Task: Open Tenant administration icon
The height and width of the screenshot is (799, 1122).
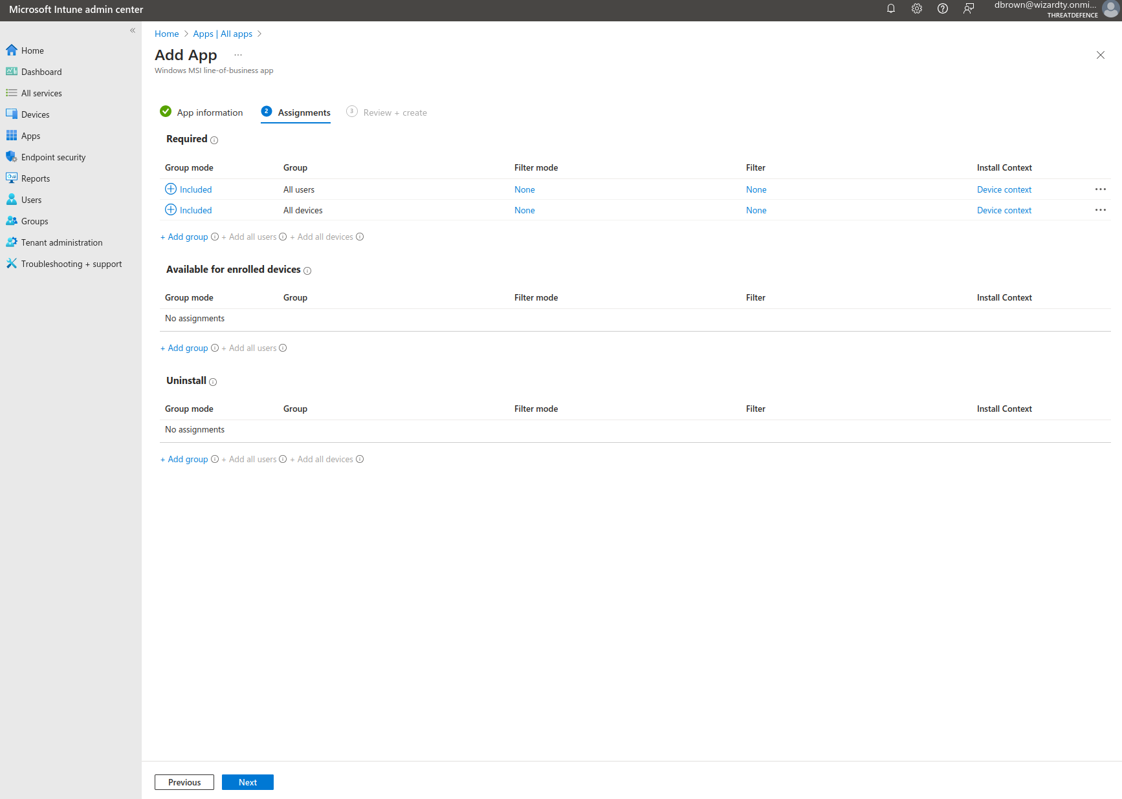Action: [x=12, y=242]
